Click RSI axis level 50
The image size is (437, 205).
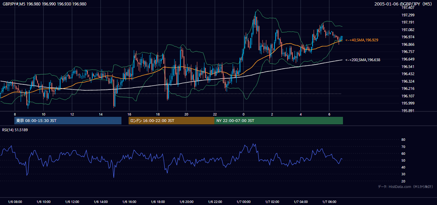pos(403,160)
